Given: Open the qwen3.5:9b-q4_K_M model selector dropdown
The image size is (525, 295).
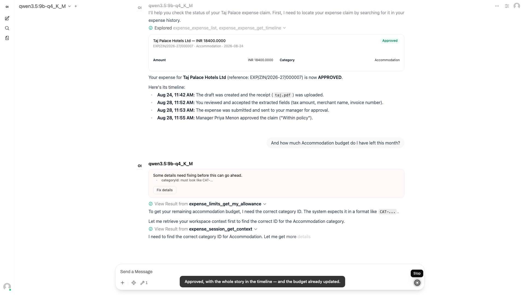Looking at the screenshot, I should coord(45,6).
